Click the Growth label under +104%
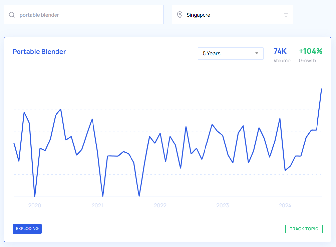This screenshot has height=247, width=336. tap(307, 61)
